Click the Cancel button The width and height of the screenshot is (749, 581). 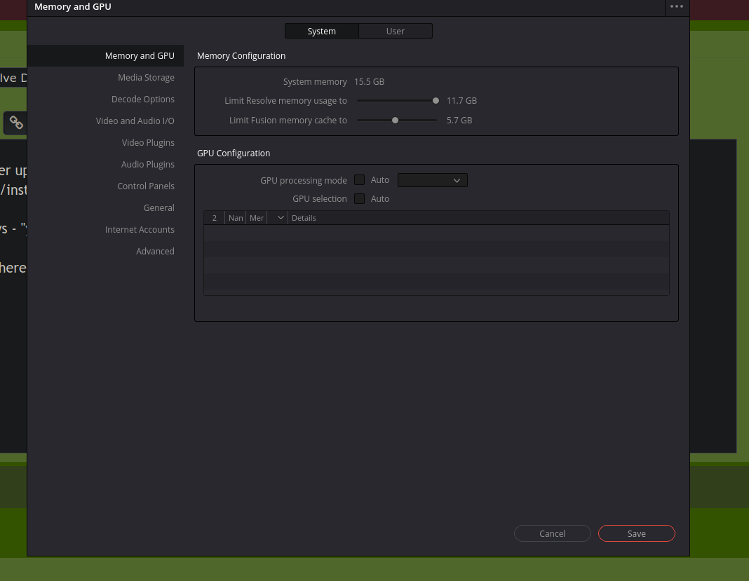point(552,534)
